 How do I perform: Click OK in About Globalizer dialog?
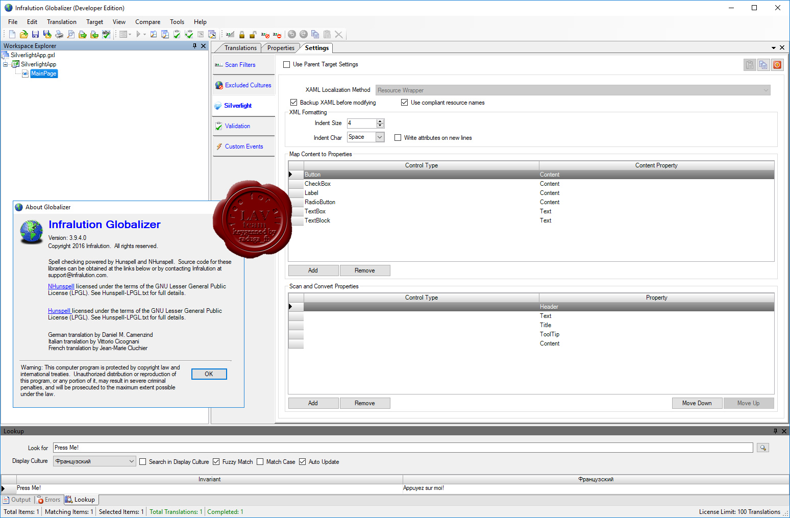coord(209,374)
